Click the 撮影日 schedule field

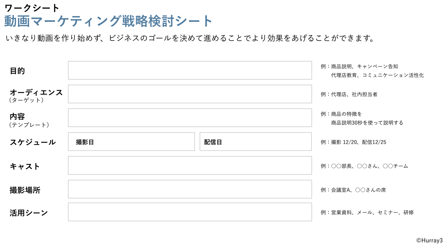[x=131, y=142]
